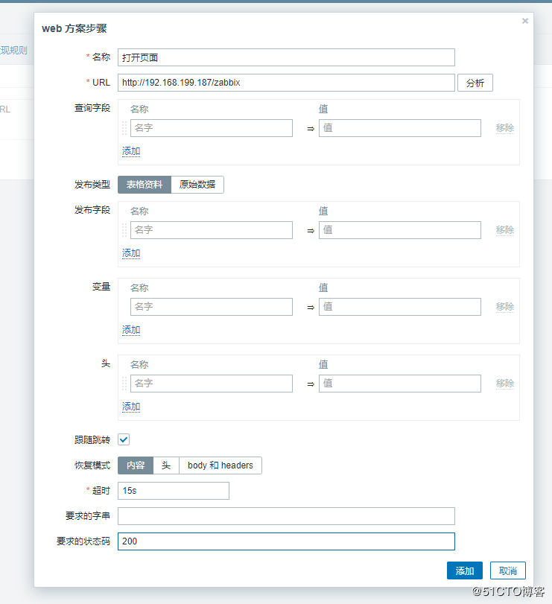The image size is (552, 604).
Task: Click drag handle of 发布字段 row
Action: pos(124,230)
